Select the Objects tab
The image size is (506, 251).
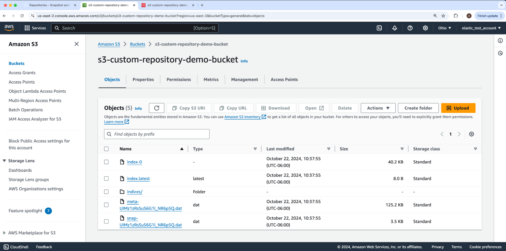coord(112,80)
